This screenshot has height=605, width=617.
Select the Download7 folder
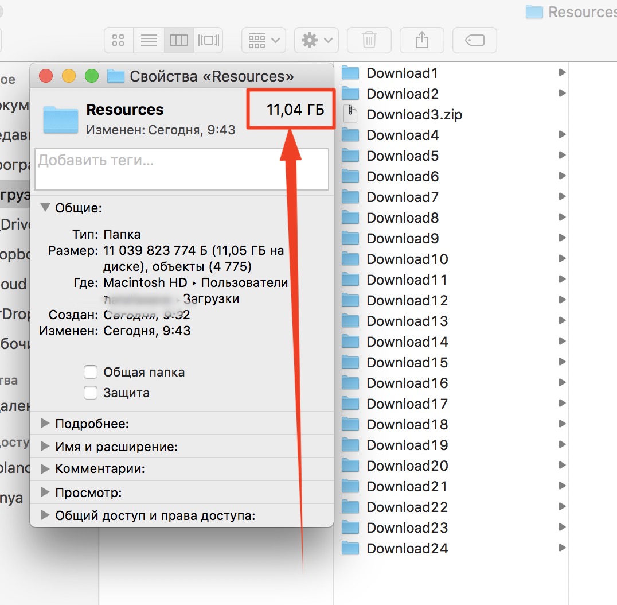click(452, 197)
